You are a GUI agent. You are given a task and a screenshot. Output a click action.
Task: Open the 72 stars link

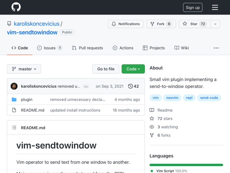coord(161,119)
